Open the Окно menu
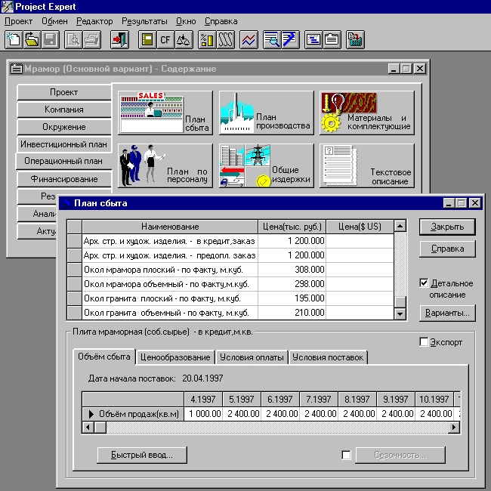The image size is (491, 491). click(186, 21)
